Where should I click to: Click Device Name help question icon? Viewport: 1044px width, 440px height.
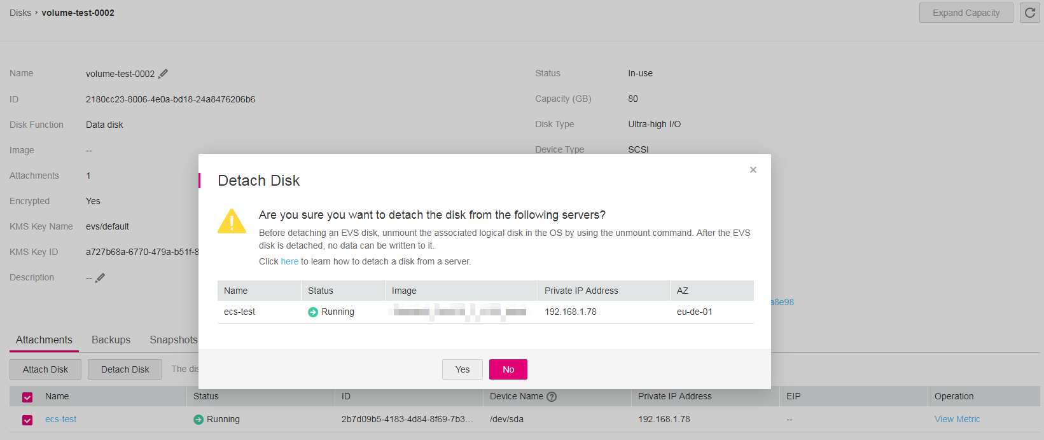552,397
